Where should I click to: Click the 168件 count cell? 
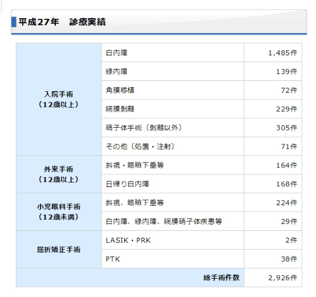273,184
